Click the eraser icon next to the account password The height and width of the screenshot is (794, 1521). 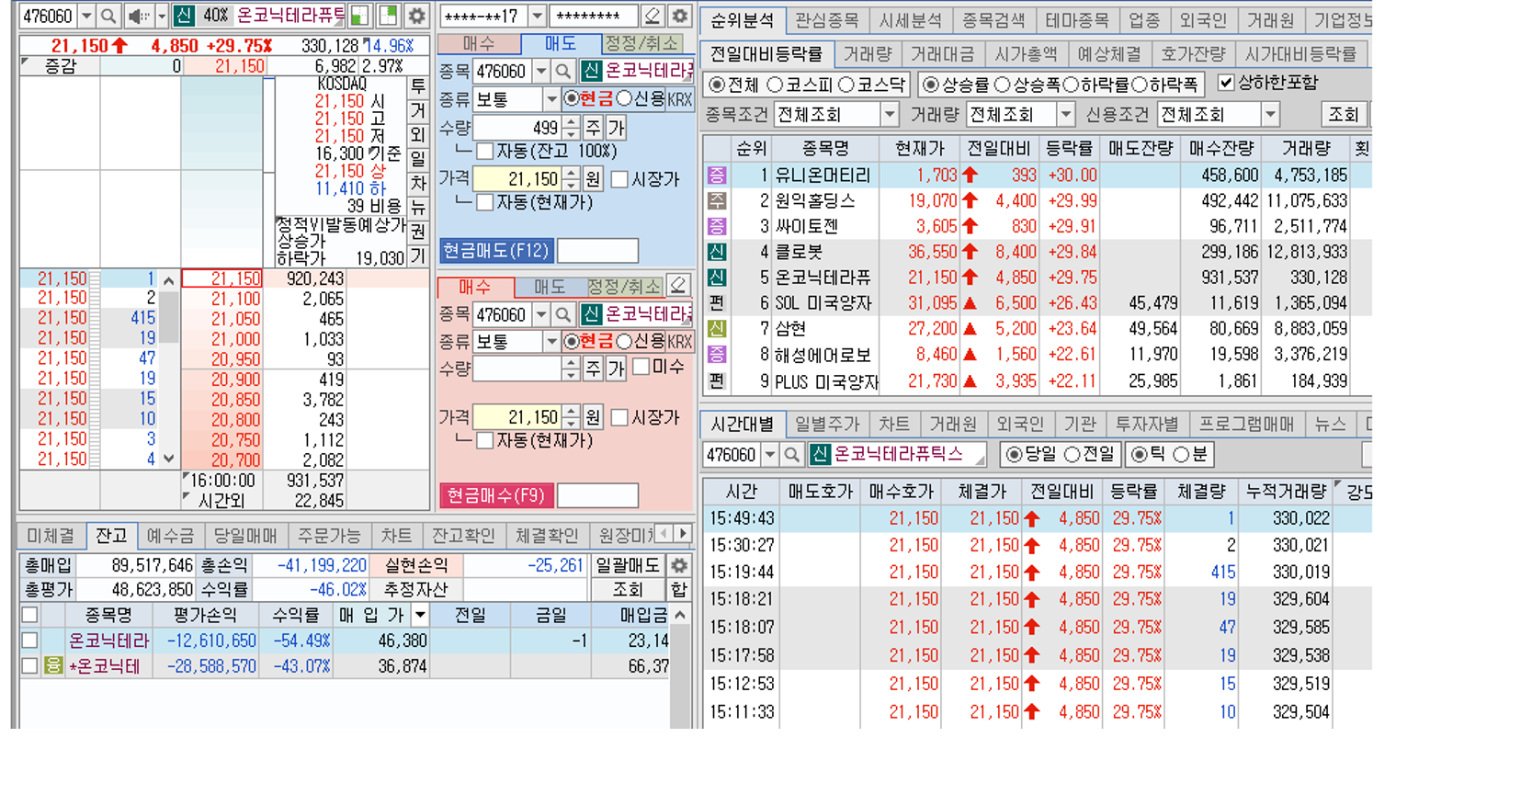(x=653, y=16)
